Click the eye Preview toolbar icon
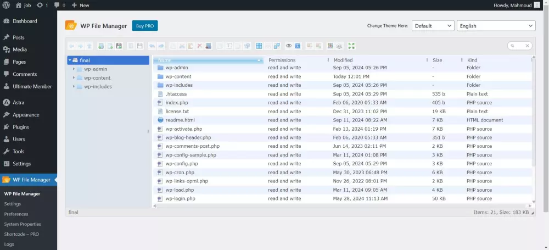This screenshot has height=250, width=549. coord(289,46)
